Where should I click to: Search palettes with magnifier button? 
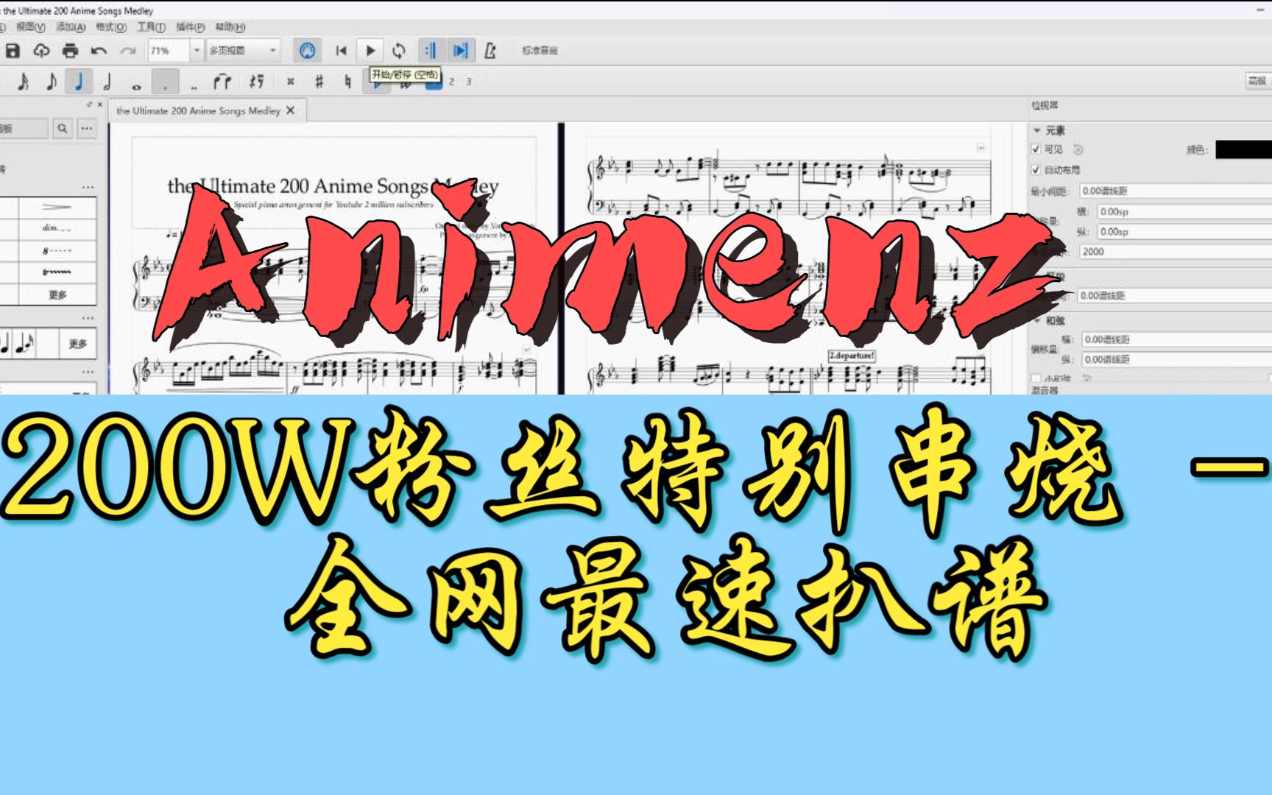[x=63, y=129]
